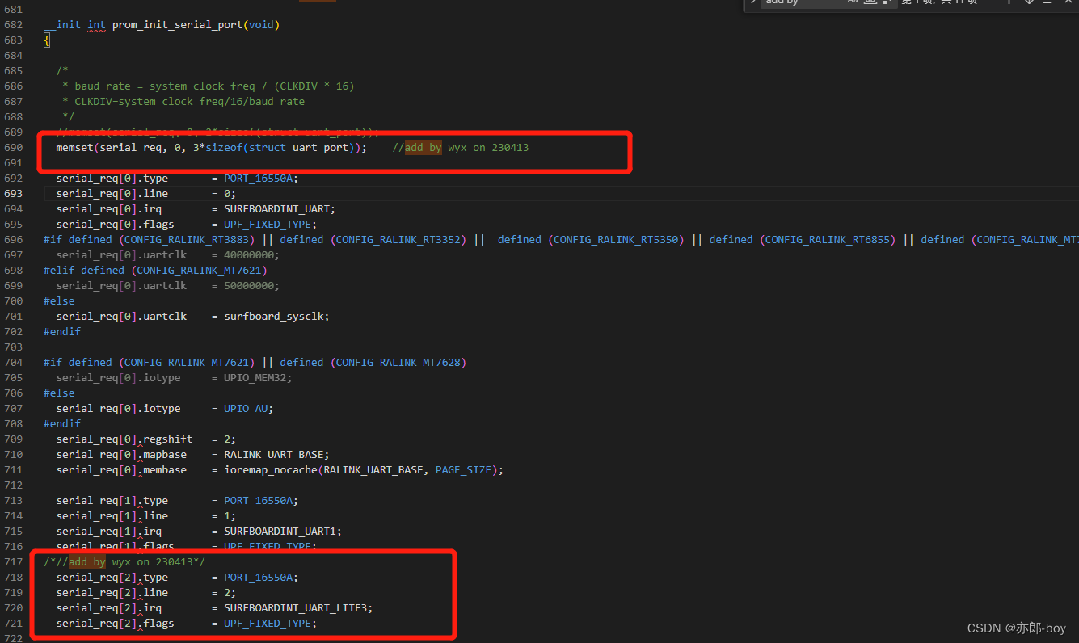Click serial_req[0].mapbase on line 710
Screen dimensions: 1079x643
click(x=121, y=455)
